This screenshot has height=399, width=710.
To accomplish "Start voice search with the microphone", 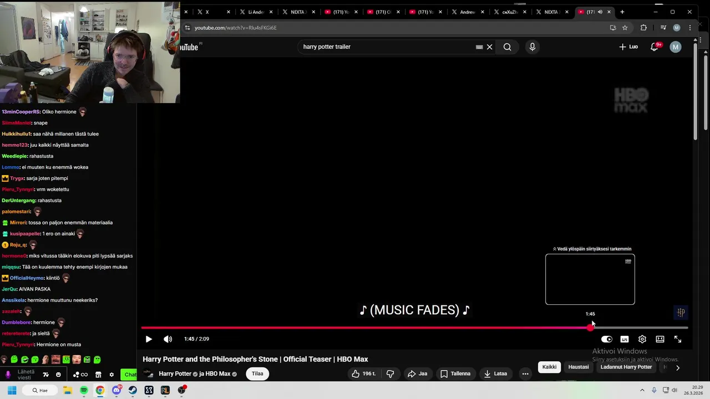I will pos(532,47).
